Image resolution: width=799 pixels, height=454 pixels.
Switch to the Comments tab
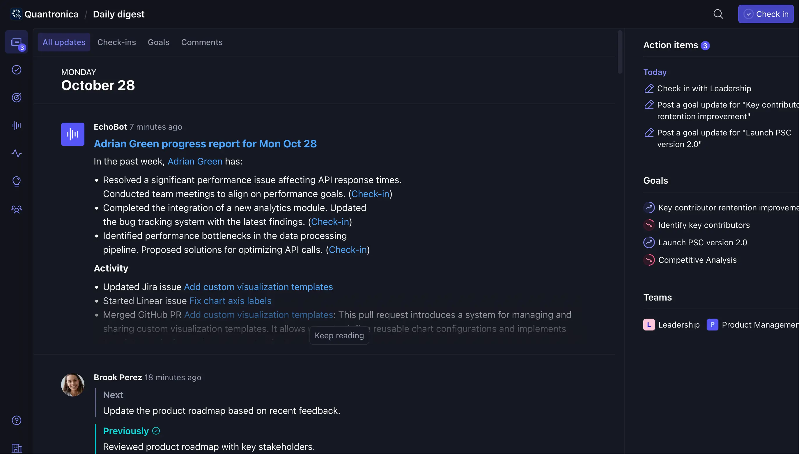pos(202,42)
